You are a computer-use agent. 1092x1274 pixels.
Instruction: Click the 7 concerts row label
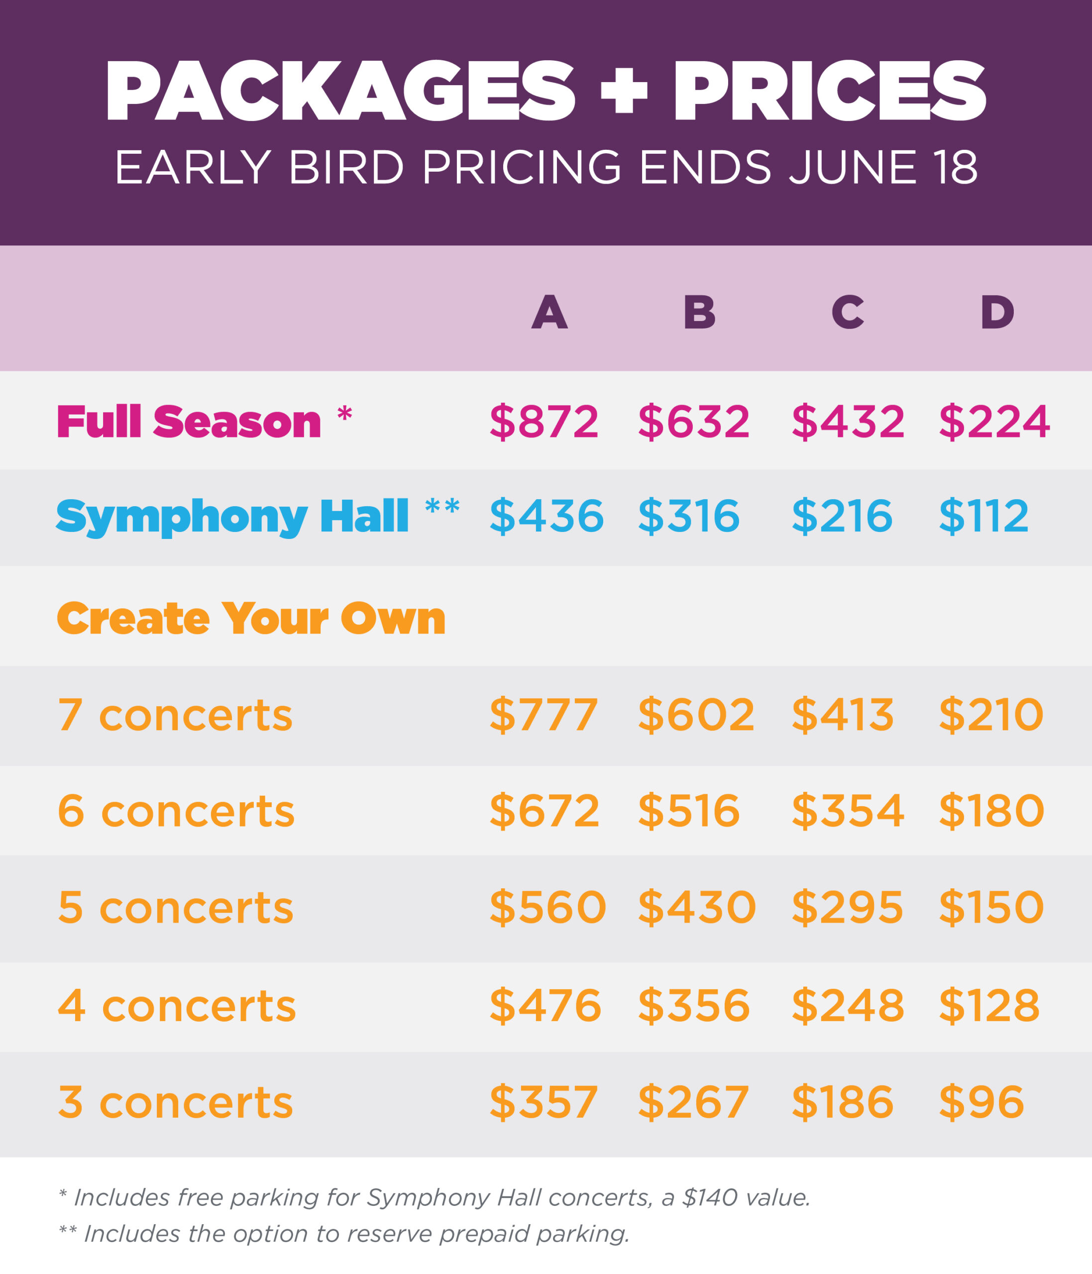point(175,716)
